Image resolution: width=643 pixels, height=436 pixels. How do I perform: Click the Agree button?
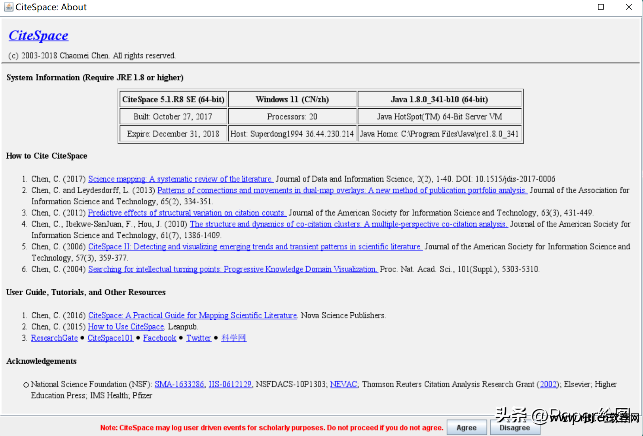tap(467, 427)
